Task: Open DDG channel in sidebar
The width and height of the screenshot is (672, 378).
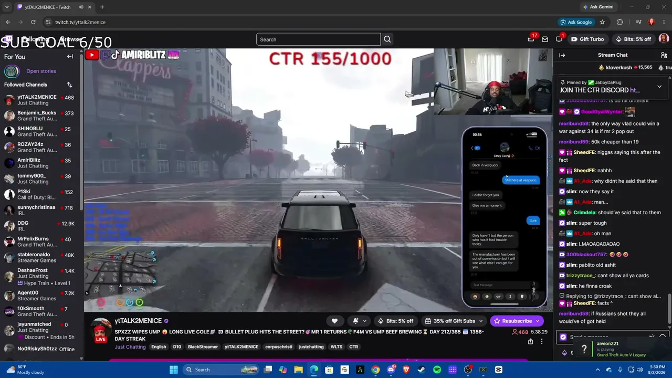Action: pyautogui.click(x=41, y=226)
